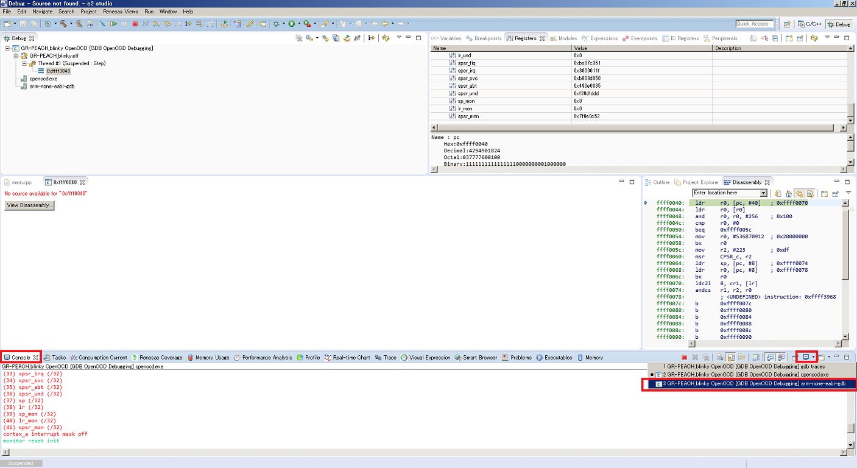Click the green Resume button in toolbar
The width and height of the screenshot is (857, 468).
[113, 24]
